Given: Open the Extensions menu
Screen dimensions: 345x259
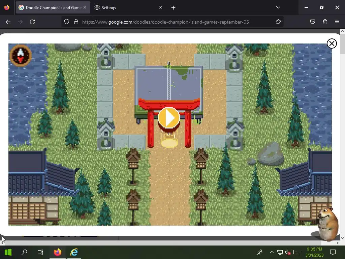Looking at the screenshot, I should click(325, 22).
